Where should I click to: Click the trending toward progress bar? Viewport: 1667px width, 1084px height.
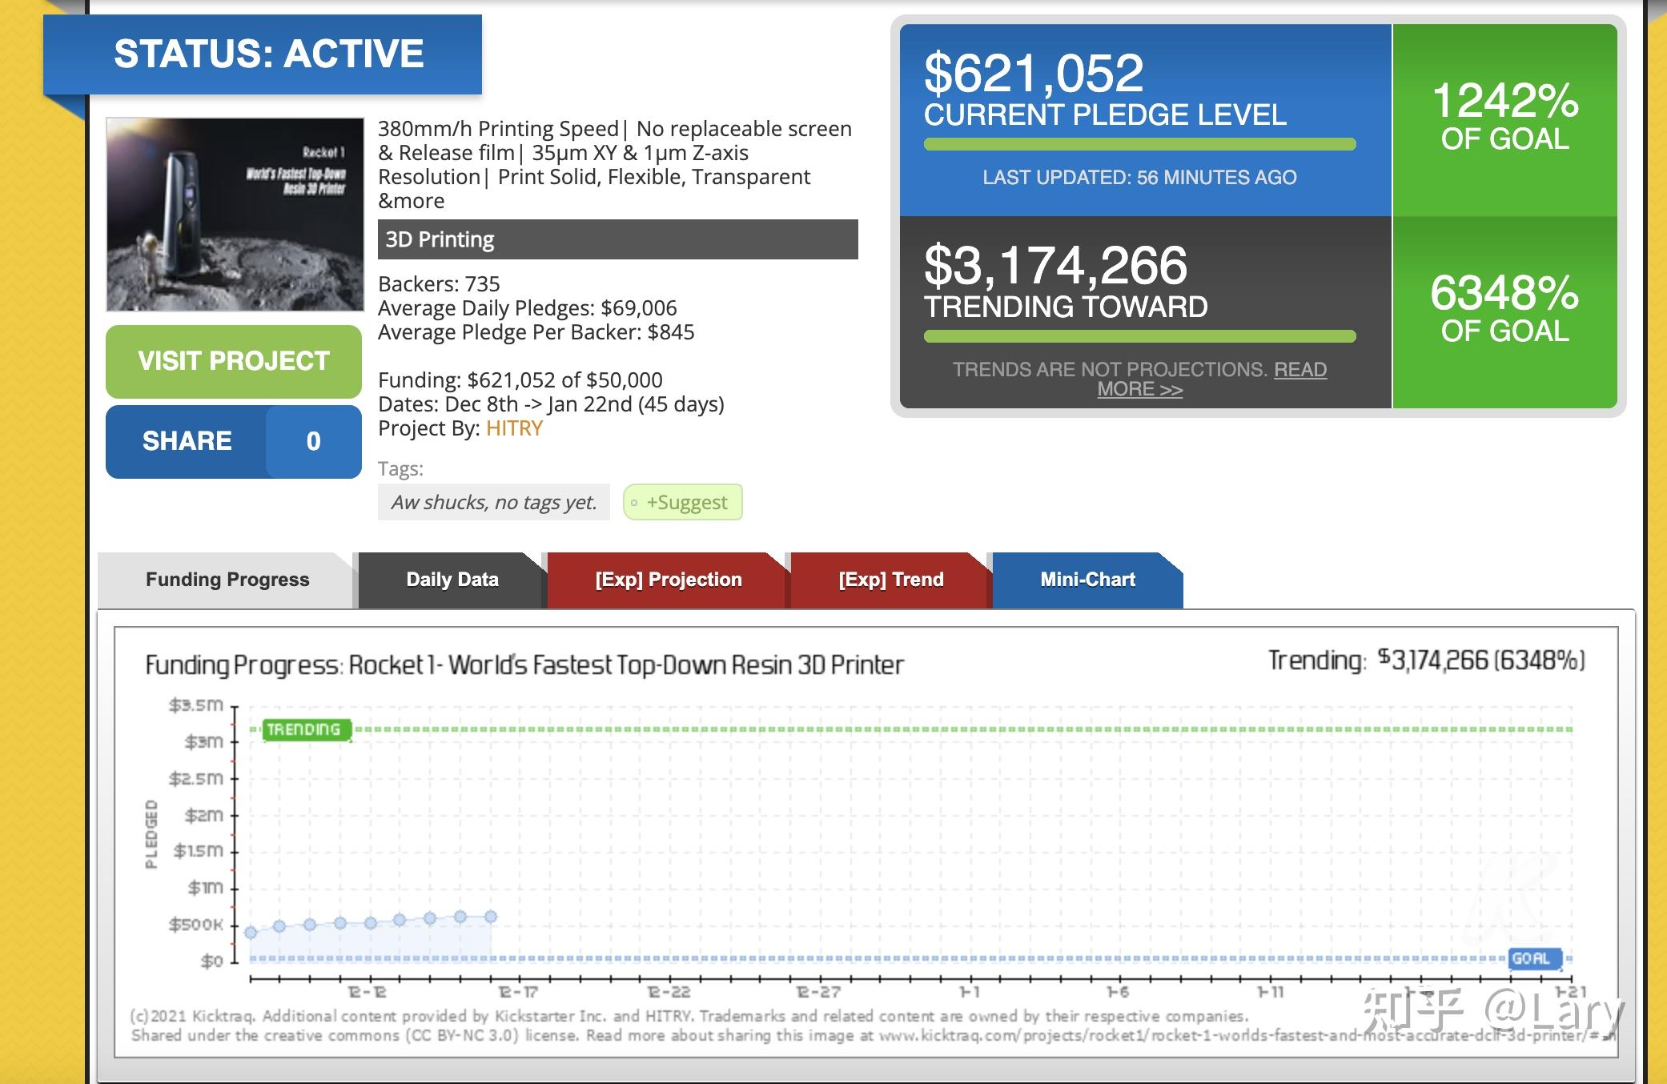(x=1139, y=337)
